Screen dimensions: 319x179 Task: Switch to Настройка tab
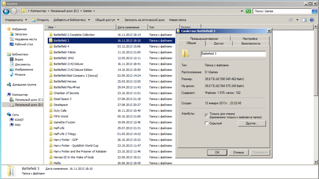250,39
